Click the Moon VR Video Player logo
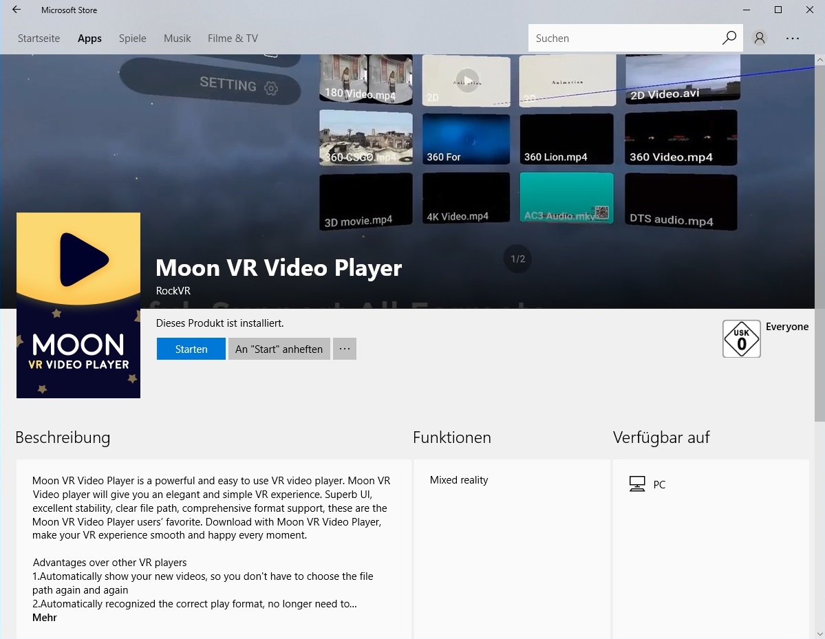 pos(78,305)
